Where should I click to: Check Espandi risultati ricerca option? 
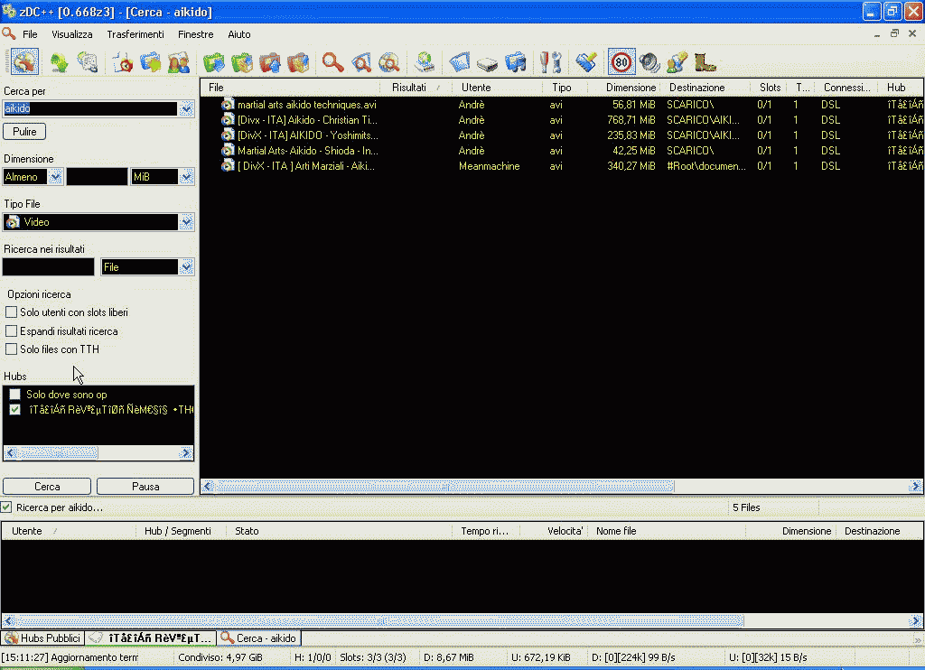point(12,331)
